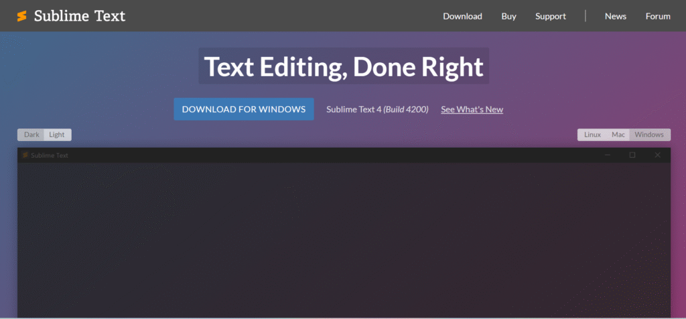The image size is (686, 319).
Task: Click the small Sublime icon in preview title bar
Action: pos(25,155)
